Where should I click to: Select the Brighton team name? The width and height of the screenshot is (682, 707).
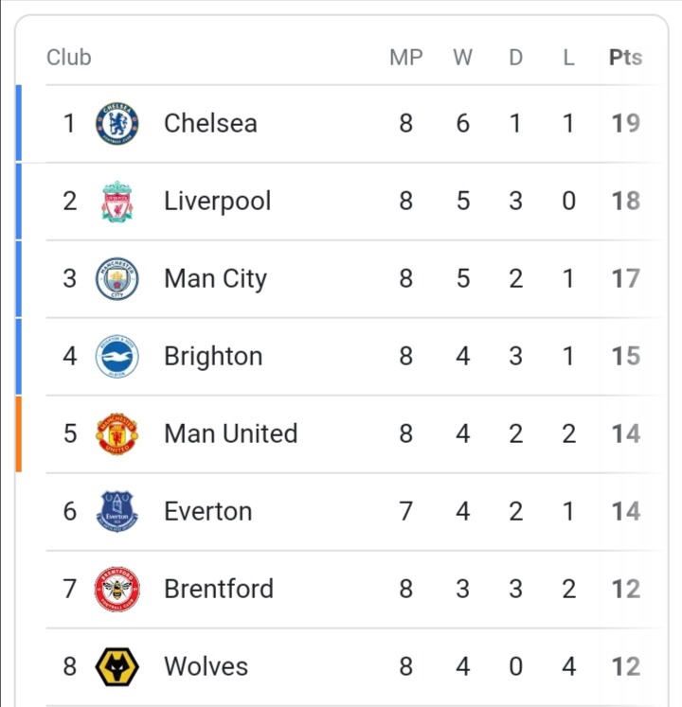pos(213,356)
